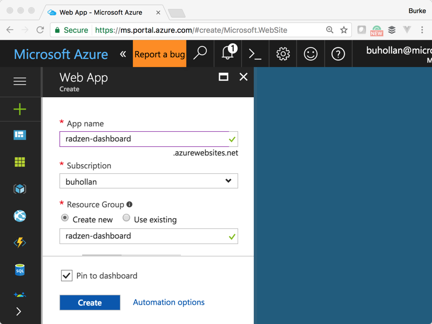
Task: Click the green plus New resource icon
Action: pyautogui.click(x=20, y=109)
